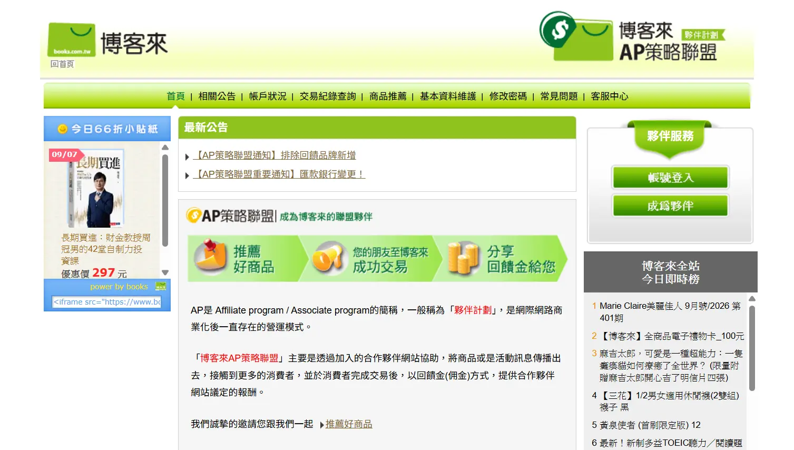Open the 客服中心 menu item

pyautogui.click(x=610, y=96)
